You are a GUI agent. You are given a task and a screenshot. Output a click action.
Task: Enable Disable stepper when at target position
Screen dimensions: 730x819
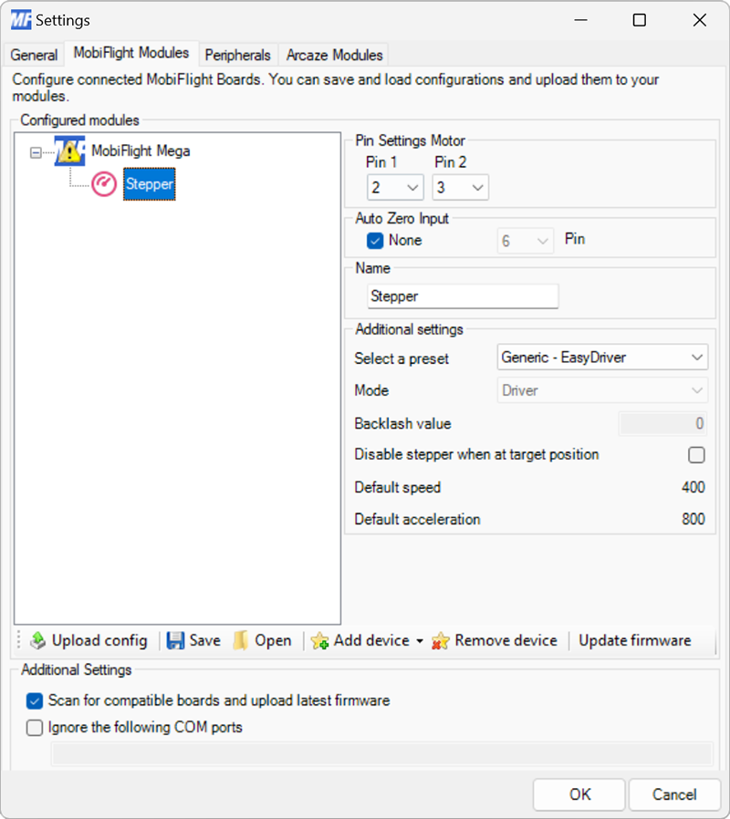tap(696, 454)
